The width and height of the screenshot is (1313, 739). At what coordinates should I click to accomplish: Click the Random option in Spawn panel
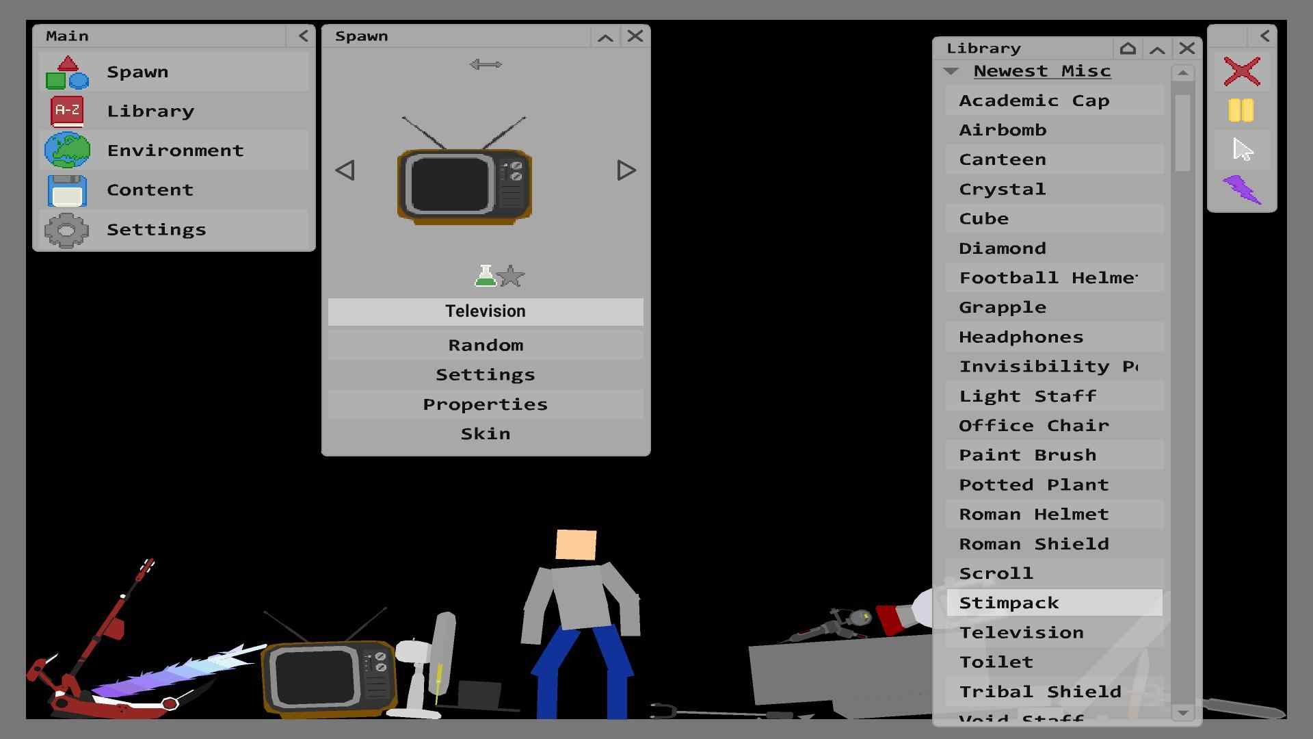(485, 343)
